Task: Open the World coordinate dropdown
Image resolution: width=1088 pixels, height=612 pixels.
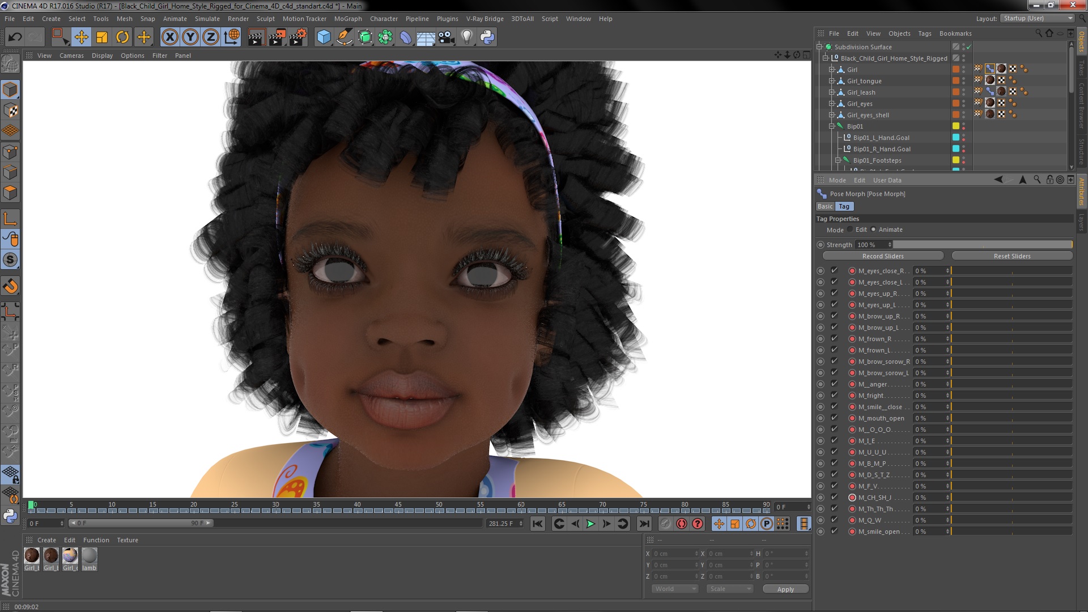Action: pyautogui.click(x=675, y=589)
